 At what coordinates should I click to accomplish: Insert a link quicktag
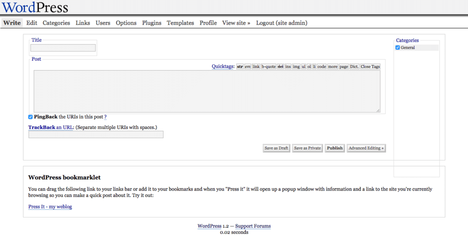(256, 67)
